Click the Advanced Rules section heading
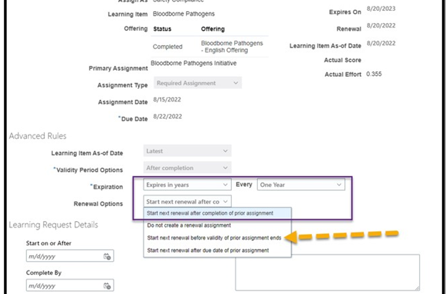 click(x=37, y=136)
